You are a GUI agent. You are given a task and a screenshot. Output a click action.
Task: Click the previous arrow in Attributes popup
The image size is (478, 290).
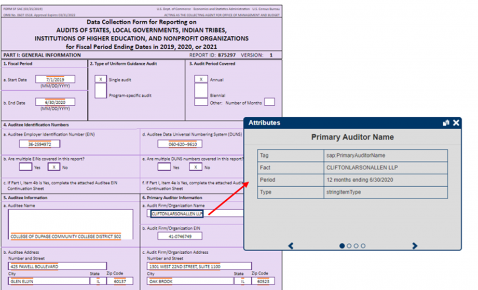coord(291,246)
